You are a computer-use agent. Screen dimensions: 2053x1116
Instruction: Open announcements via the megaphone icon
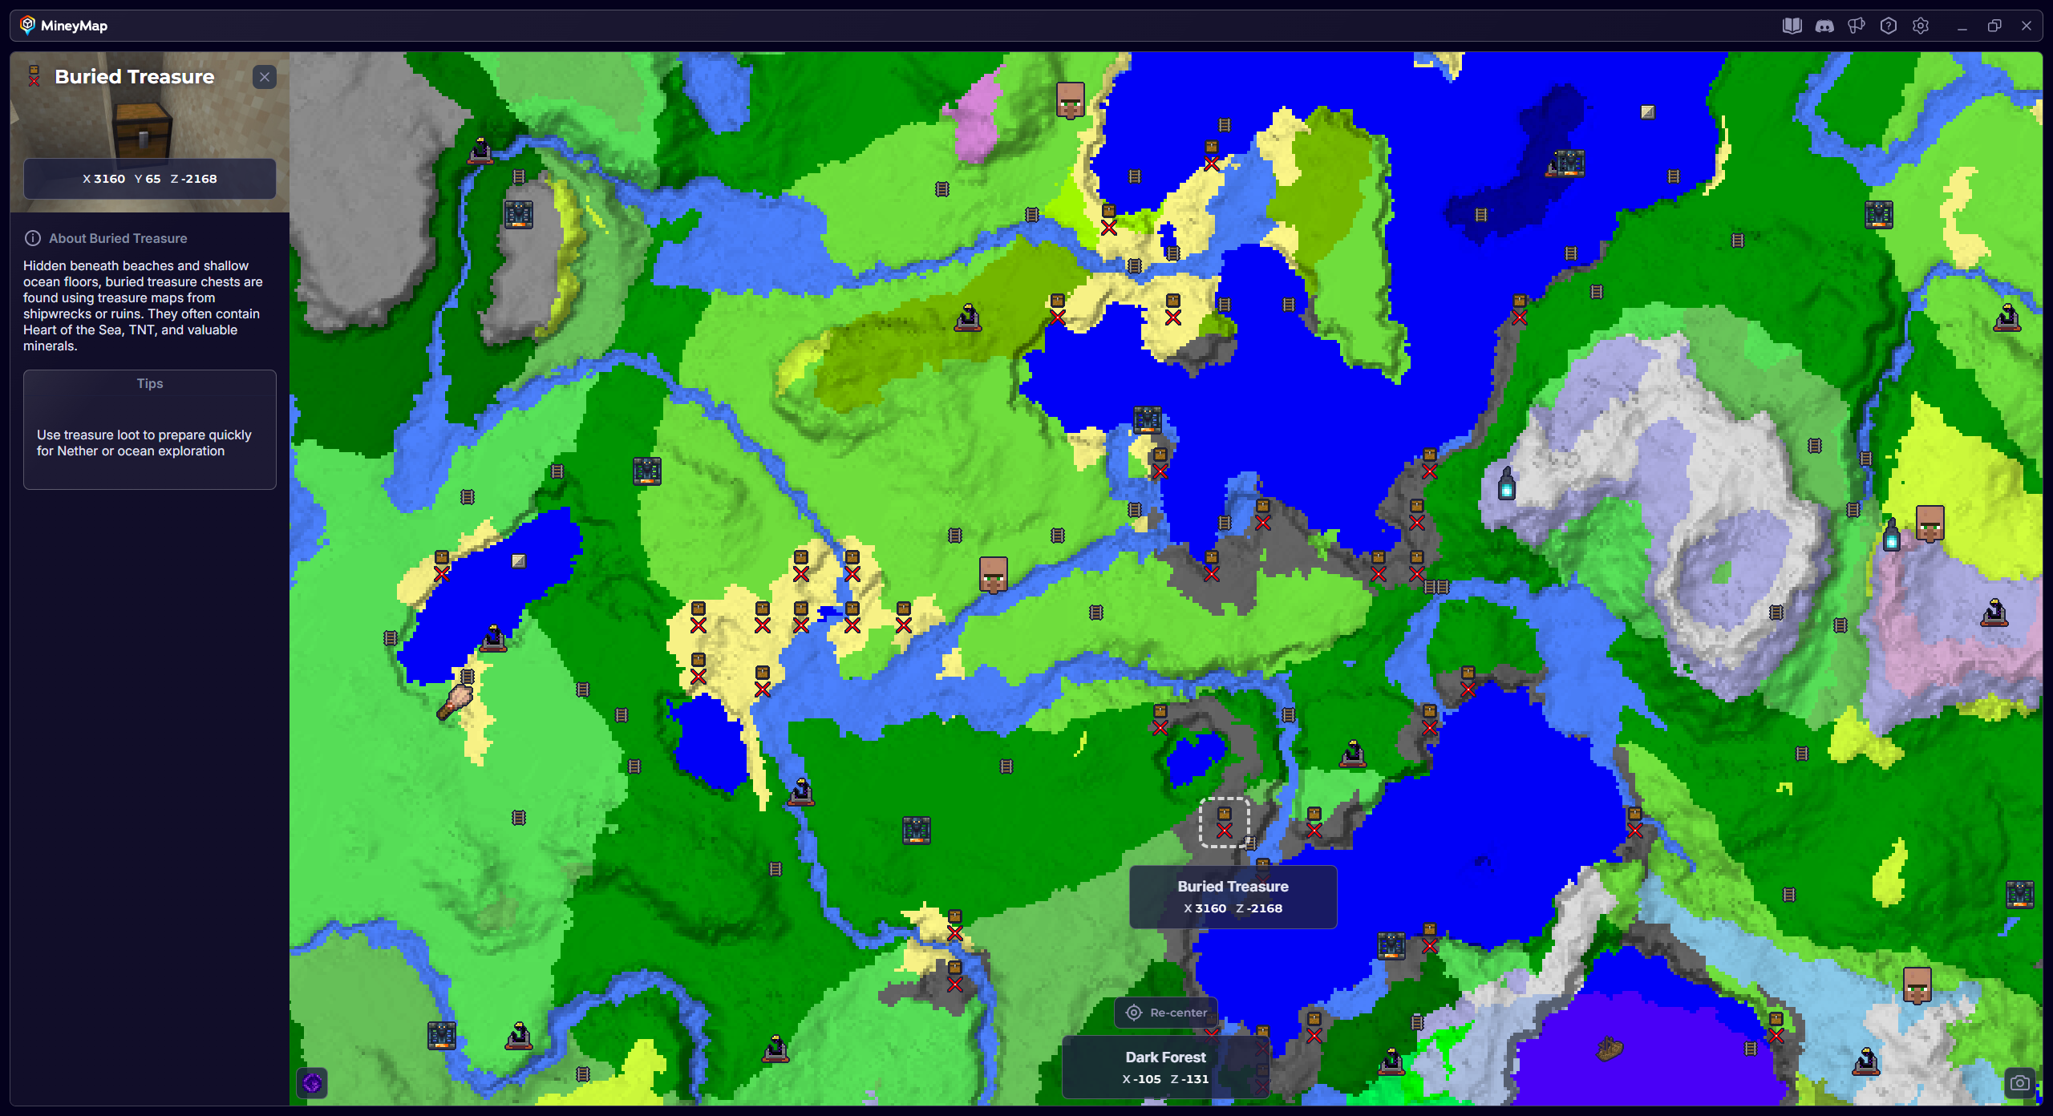tap(1857, 26)
